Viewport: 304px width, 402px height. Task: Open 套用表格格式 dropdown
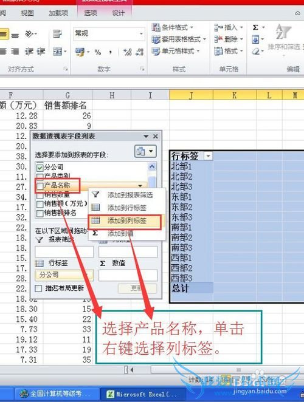[x=179, y=39]
